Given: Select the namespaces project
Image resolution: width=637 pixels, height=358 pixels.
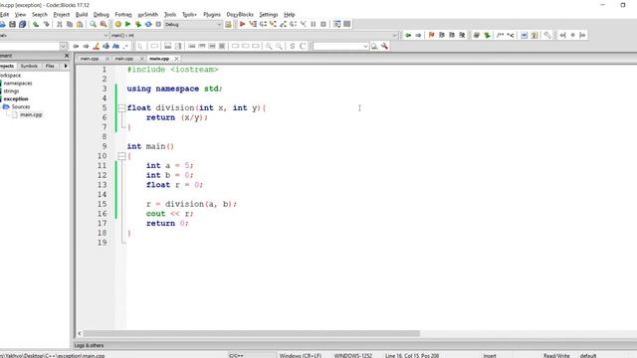Looking at the screenshot, I should coord(18,84).
